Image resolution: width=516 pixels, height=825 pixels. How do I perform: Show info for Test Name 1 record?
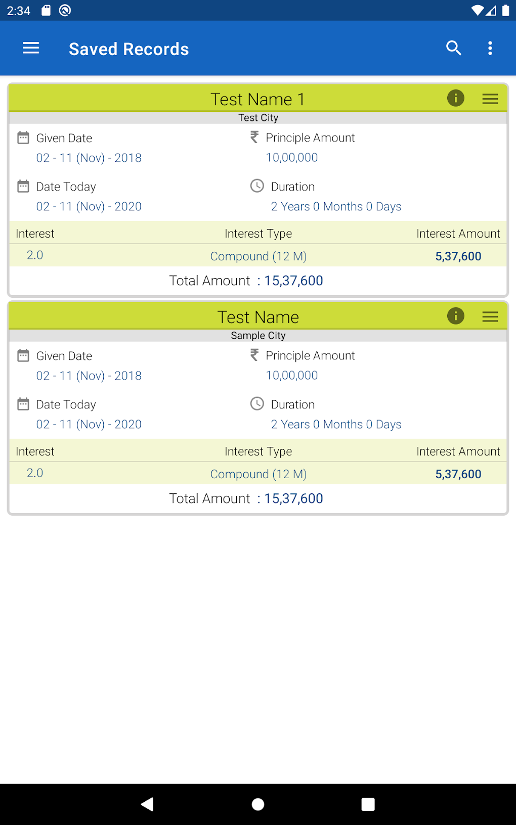tap(455, 98)
